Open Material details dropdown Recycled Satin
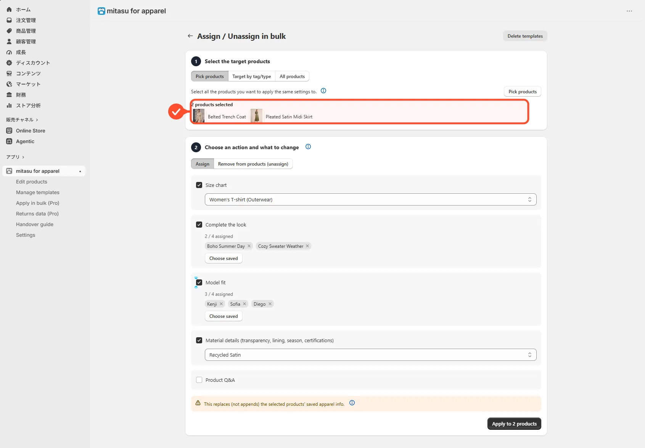 tap(371, 355)
